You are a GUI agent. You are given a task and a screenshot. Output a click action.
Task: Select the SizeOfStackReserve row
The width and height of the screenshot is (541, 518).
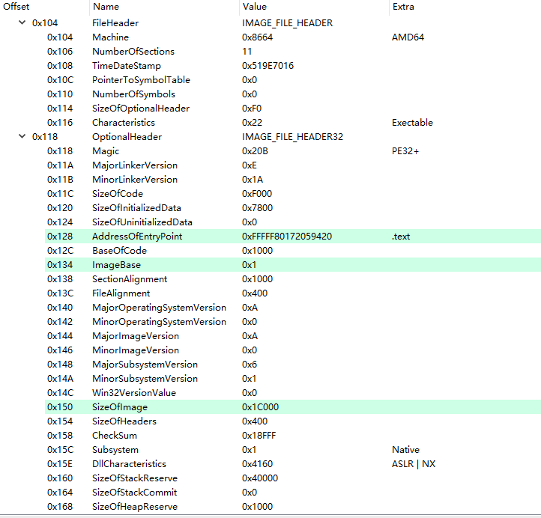coord(134,478)
